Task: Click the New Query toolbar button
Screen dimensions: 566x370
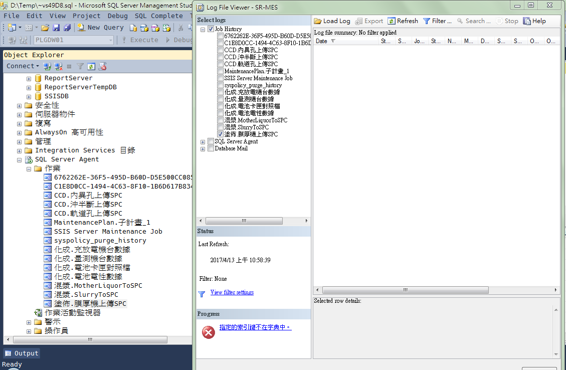Action: [101, 28]
